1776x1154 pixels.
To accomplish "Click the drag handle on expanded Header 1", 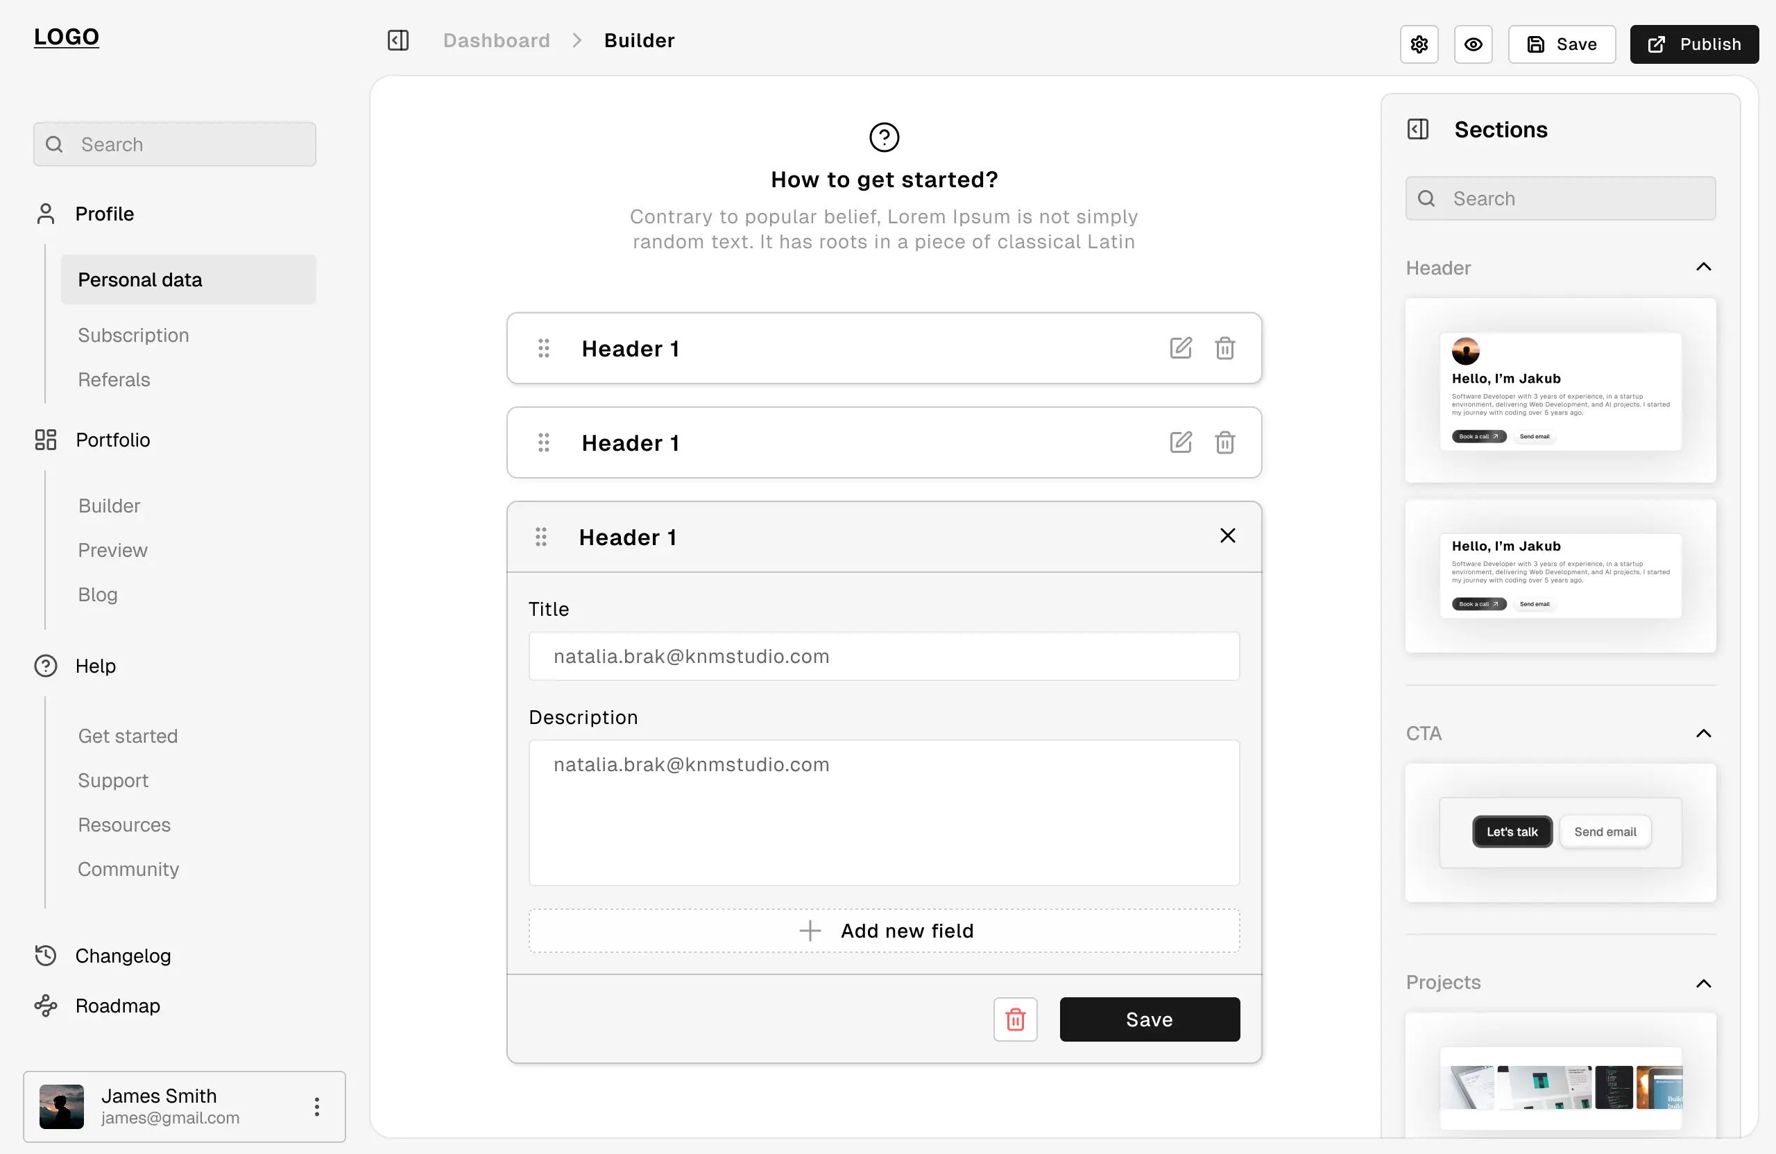I will (x=542, y=536).
